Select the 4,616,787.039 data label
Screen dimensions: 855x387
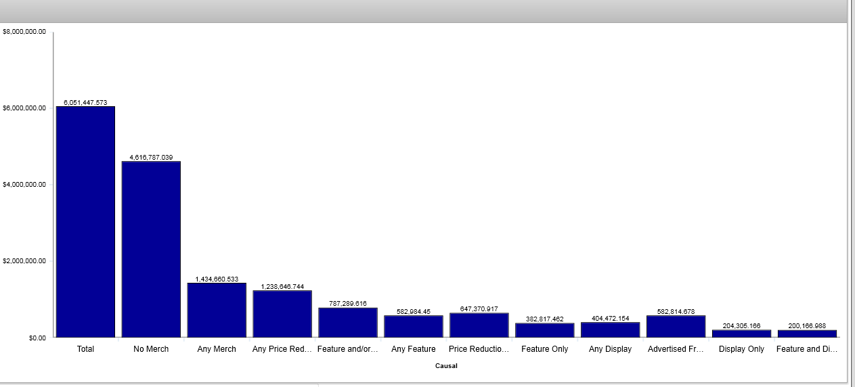[151, 157]
